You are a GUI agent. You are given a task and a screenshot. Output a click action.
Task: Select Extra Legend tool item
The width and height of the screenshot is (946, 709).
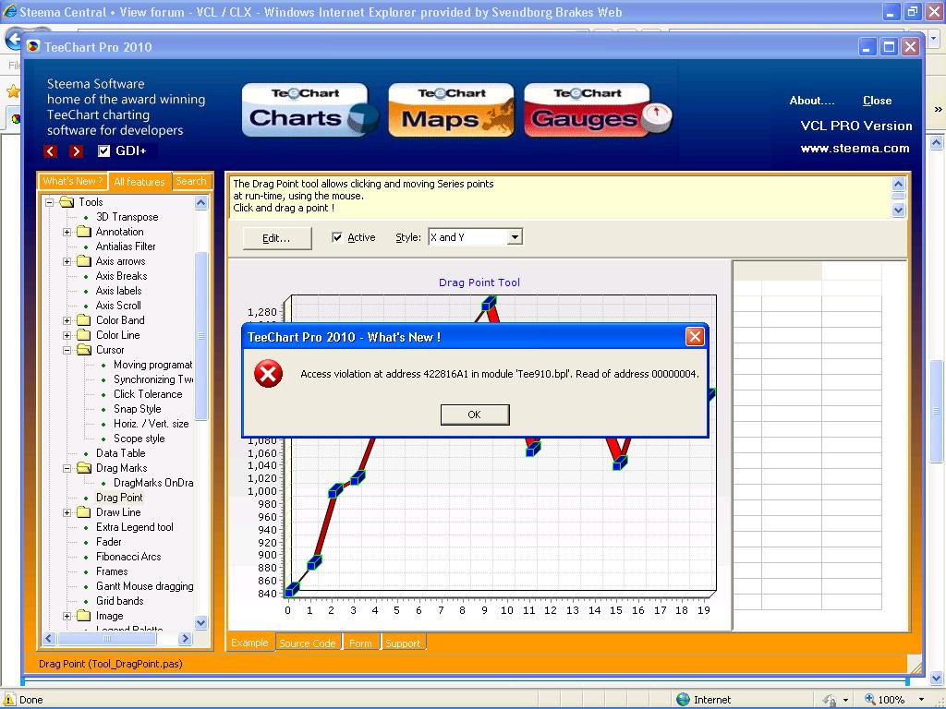[135, 527]
